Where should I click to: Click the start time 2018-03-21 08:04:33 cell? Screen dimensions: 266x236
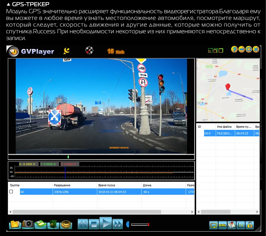pyautogui.click(x=119, y=192)
